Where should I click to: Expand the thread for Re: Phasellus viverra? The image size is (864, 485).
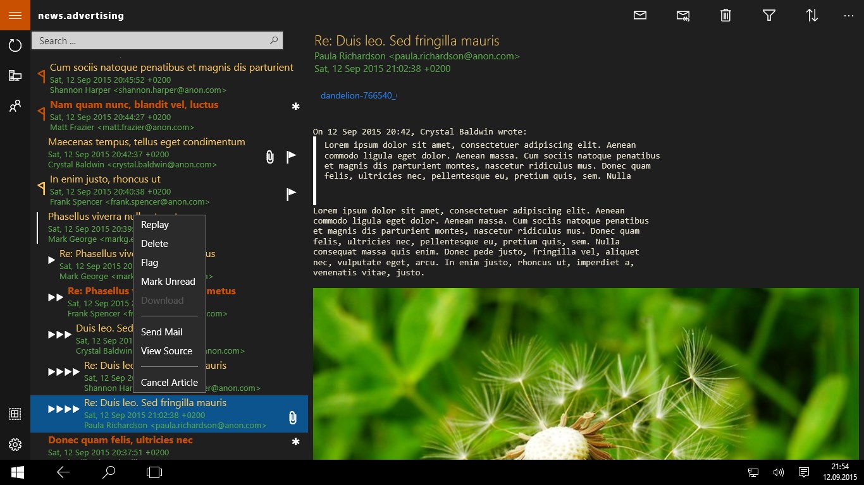pos(52,259)
